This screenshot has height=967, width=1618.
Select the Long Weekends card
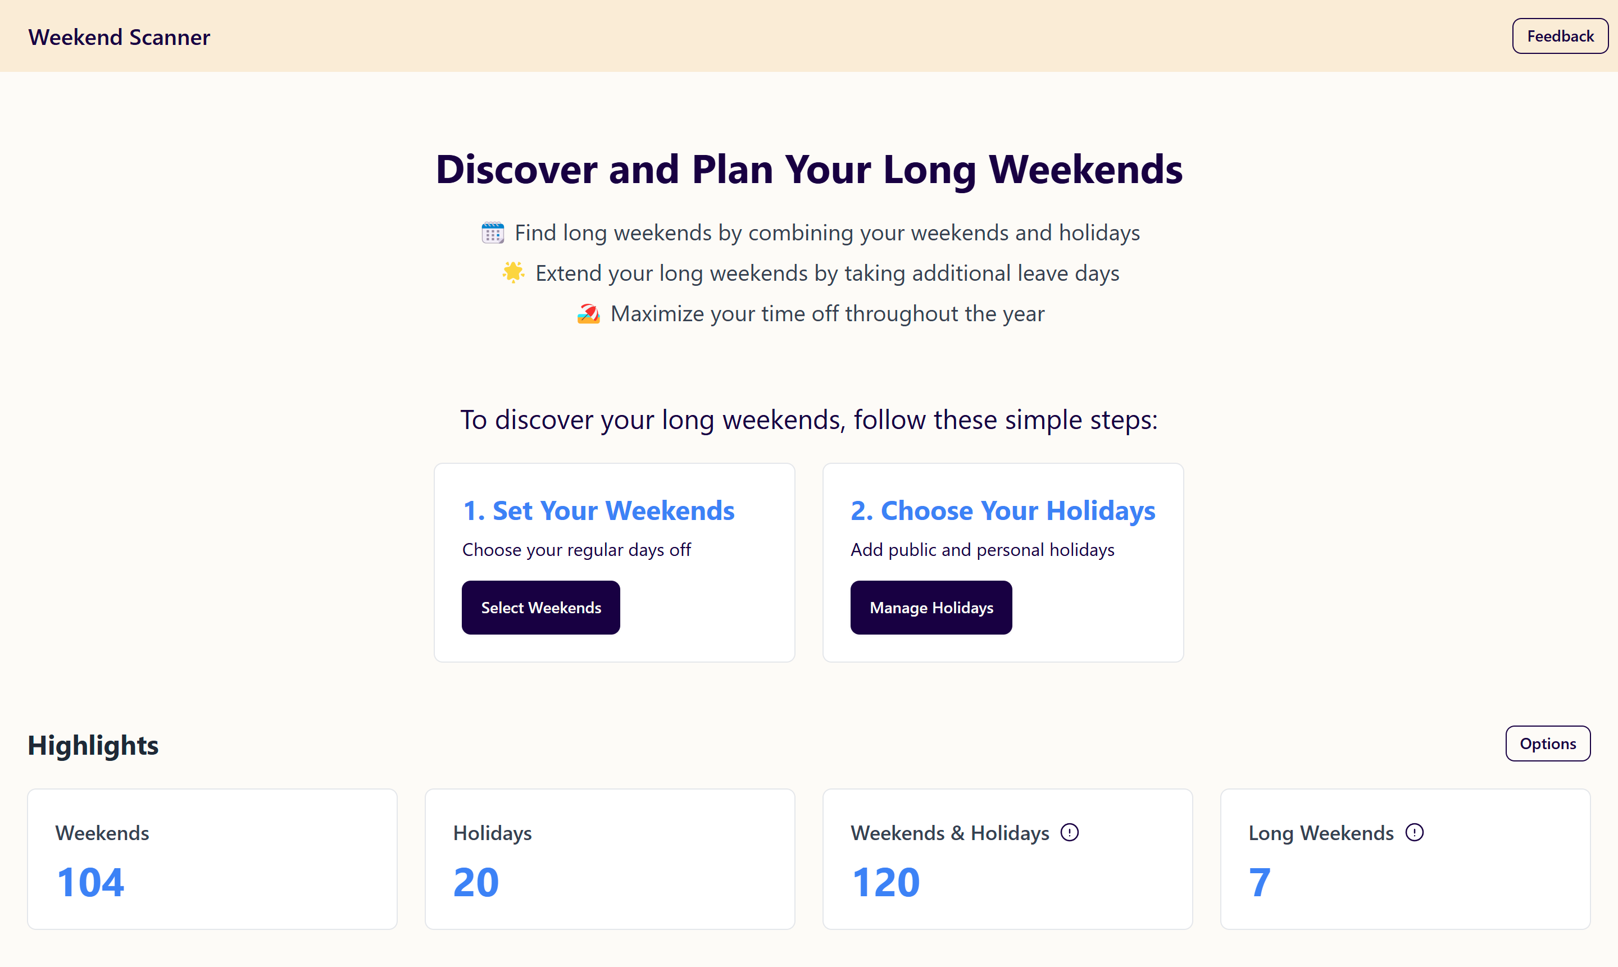(1406, 860)
